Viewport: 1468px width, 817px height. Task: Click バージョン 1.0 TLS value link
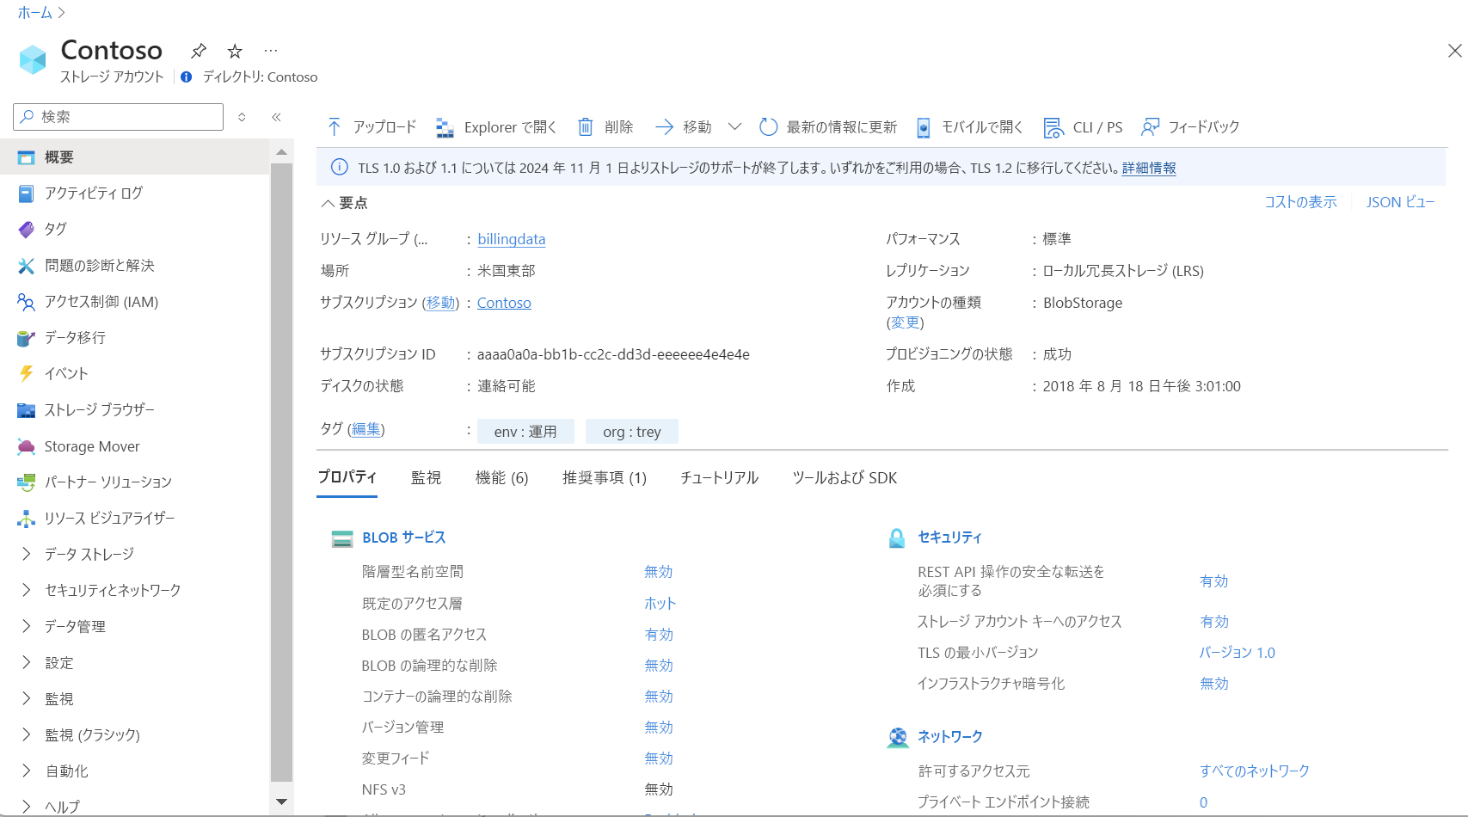click(1238, 653)
